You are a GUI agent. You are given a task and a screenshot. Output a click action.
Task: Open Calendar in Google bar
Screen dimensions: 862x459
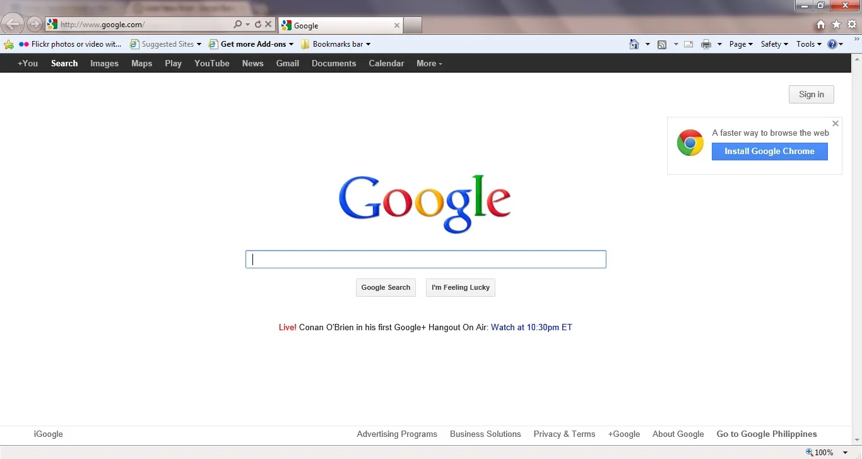click(386, 63)
